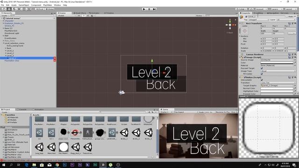Select the Rotate tool in the toolbar
Image resolution: width=299 pixels, height=168 pixels.
14,9
